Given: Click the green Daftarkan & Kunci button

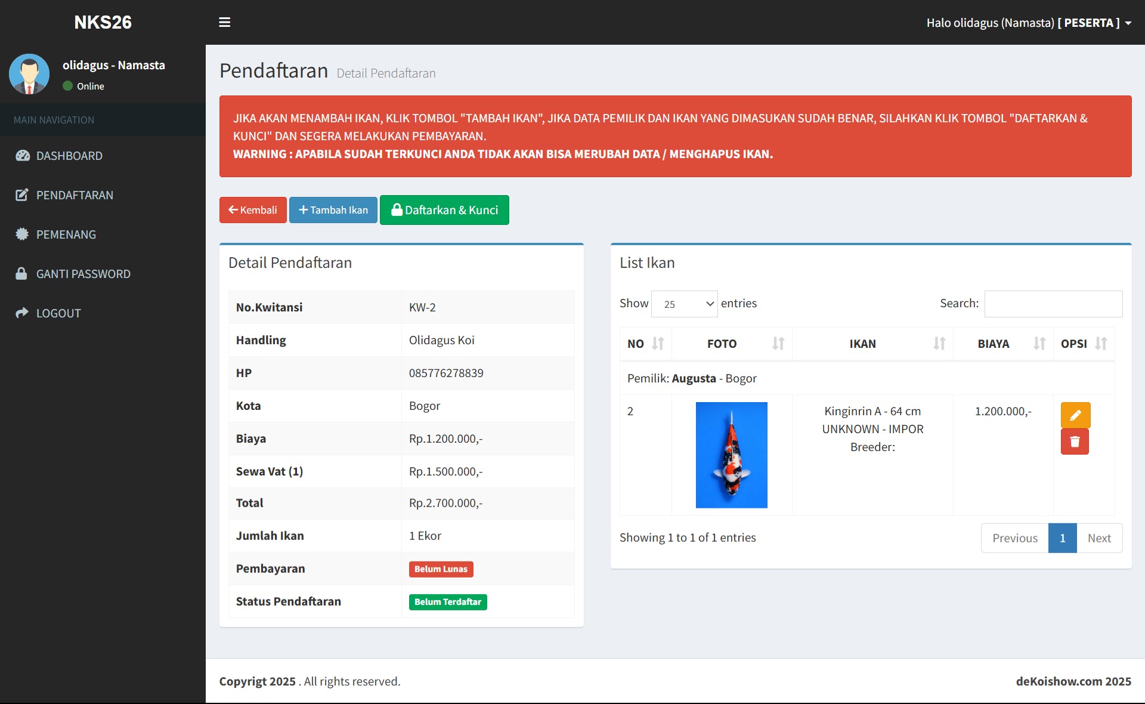Looking at the screenshot, I should click(444, 210).
